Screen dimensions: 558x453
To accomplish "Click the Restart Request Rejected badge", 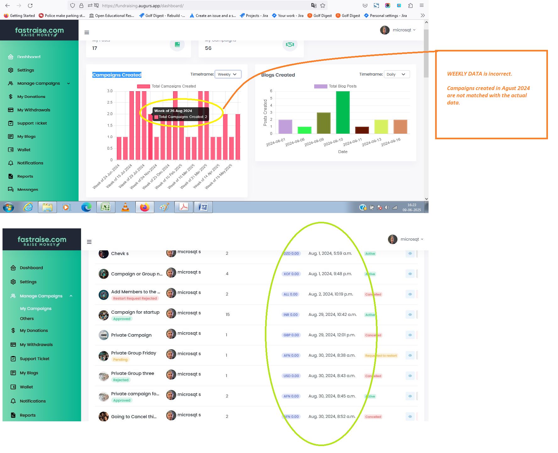I will click(135, 298).
